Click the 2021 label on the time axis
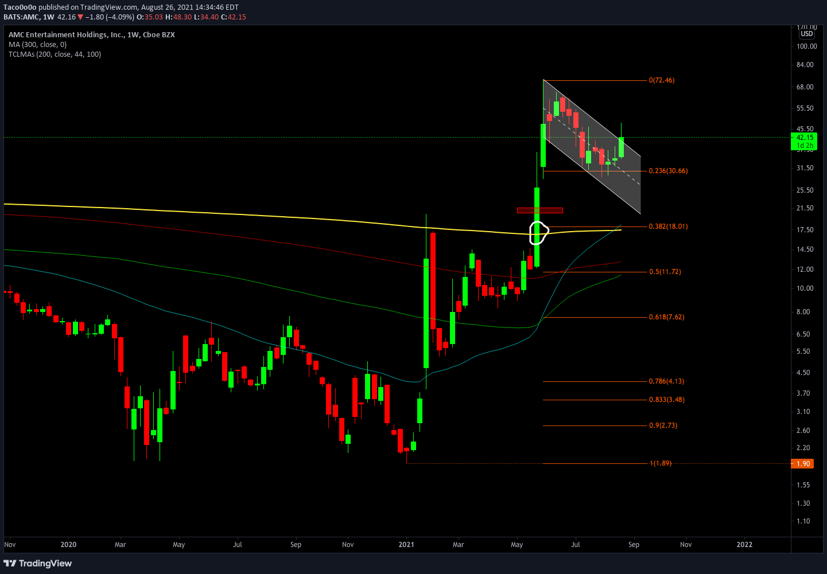Image resolution: width=827 pixels, height=574 pixels. click(406, 545)
